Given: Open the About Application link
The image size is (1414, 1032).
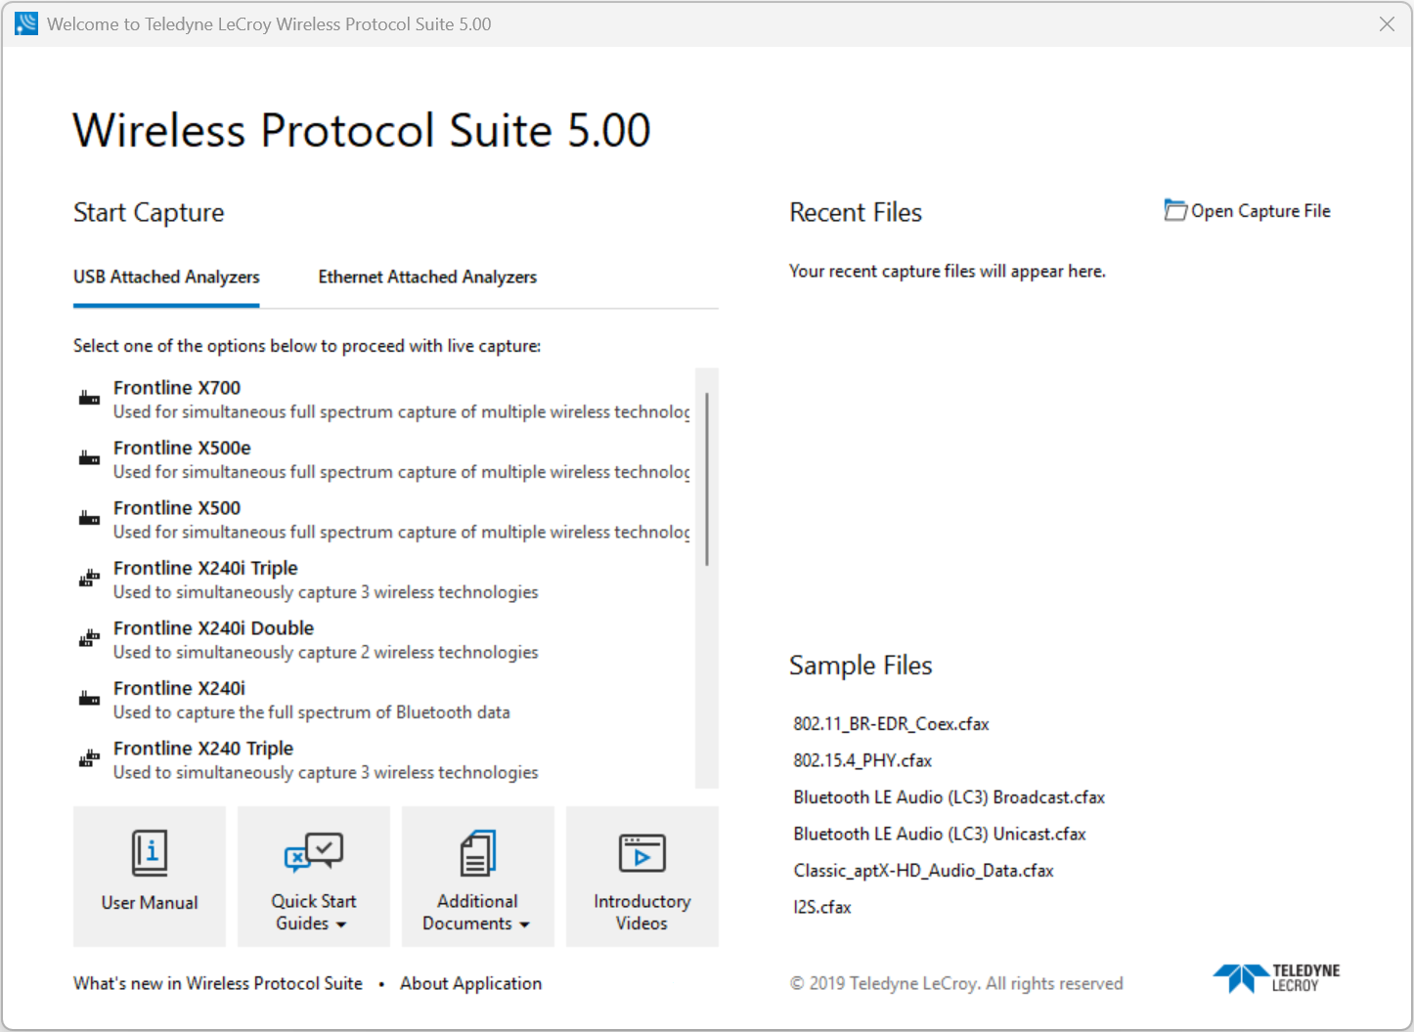Looking at the screenshot, I should 470,983.
